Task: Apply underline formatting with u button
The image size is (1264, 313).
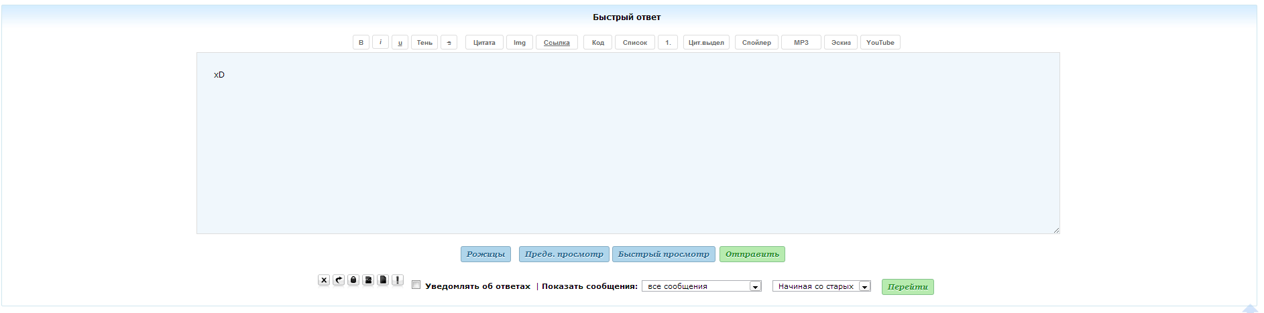Action: pos(400,42)
